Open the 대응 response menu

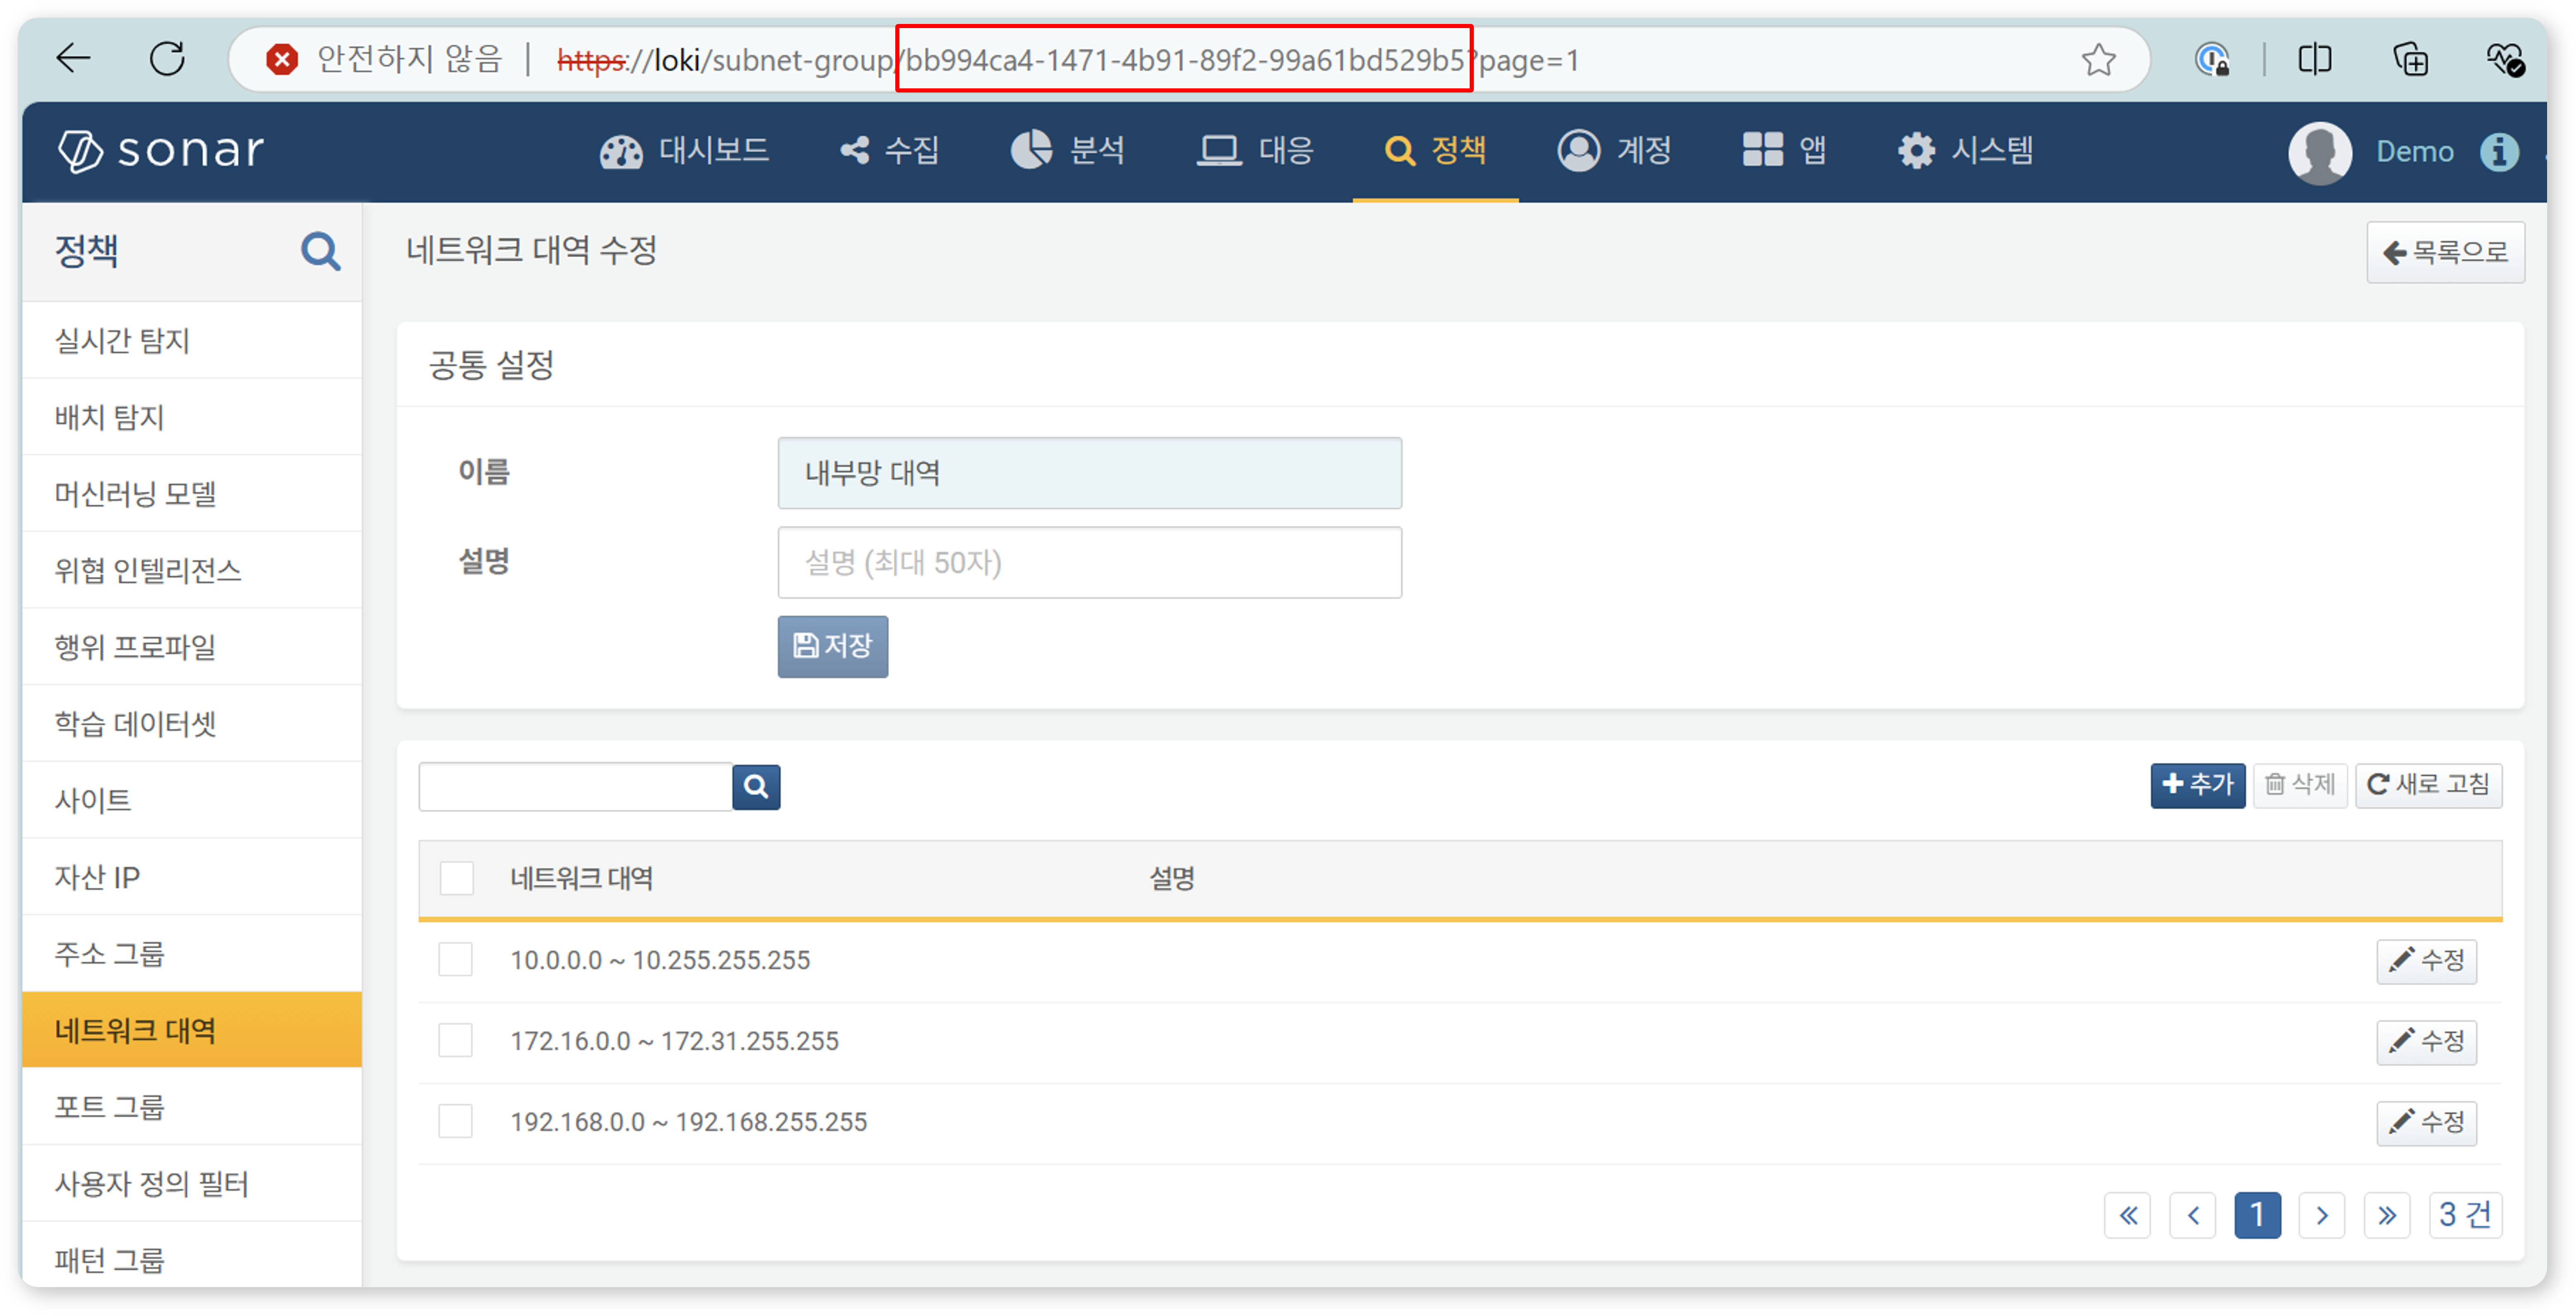click(1255, 151)
